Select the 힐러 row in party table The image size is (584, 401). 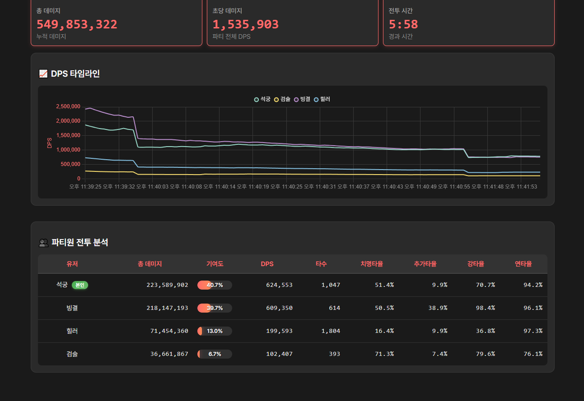coord(72,331)
